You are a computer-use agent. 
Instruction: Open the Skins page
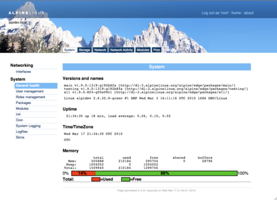(20, 137)
